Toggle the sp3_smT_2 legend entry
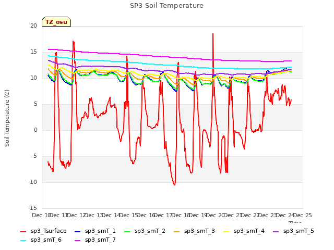The height and width of the screenshot is (250, 334). (145, 231)
